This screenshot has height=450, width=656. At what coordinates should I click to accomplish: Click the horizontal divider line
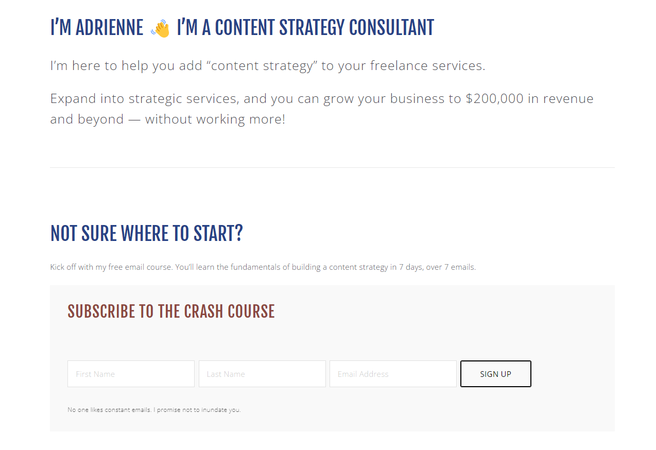332,167
